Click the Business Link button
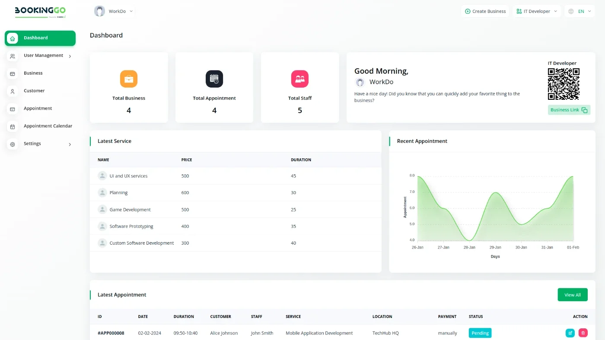Screen dimensions: 605x340 pyautogui.click(x=569, y=110)
